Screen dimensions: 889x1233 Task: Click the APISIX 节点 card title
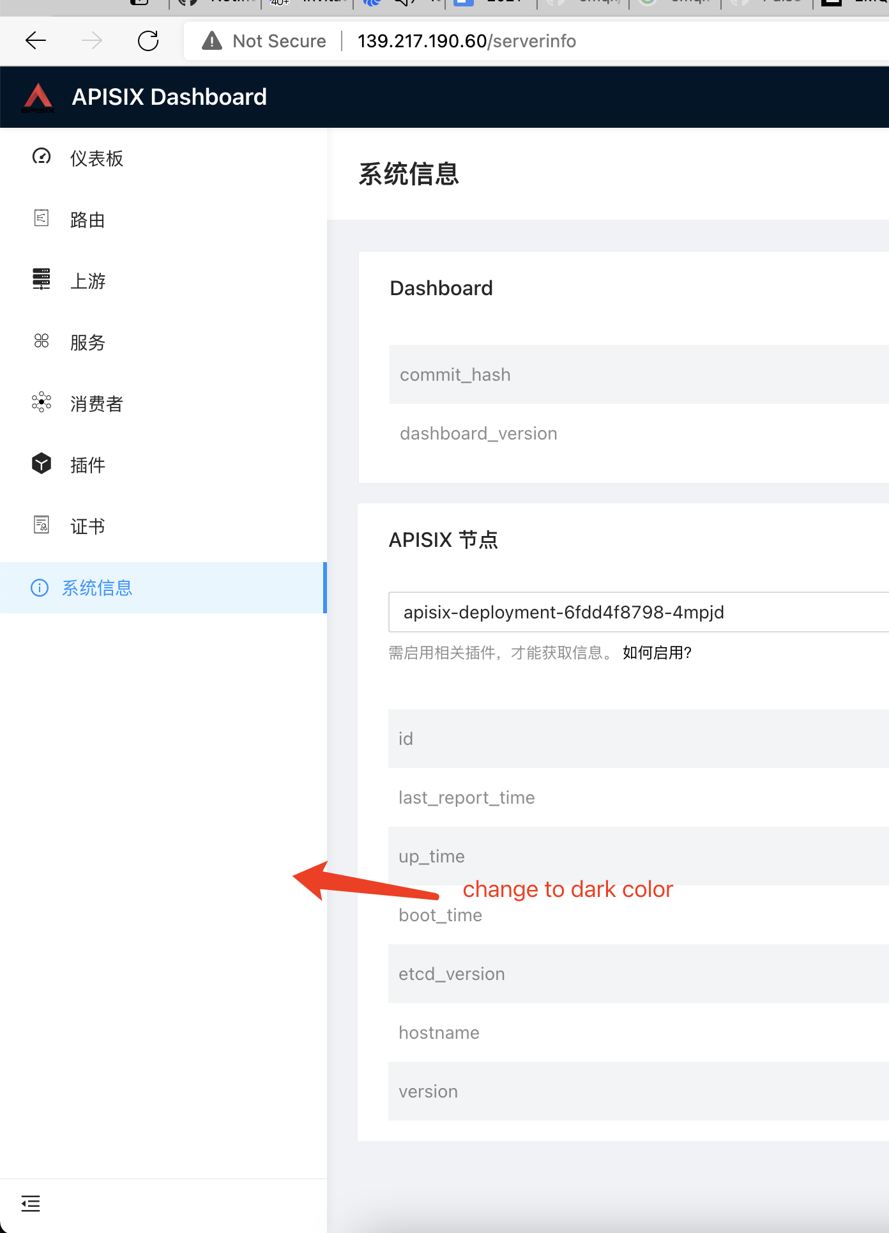[443, 540]
